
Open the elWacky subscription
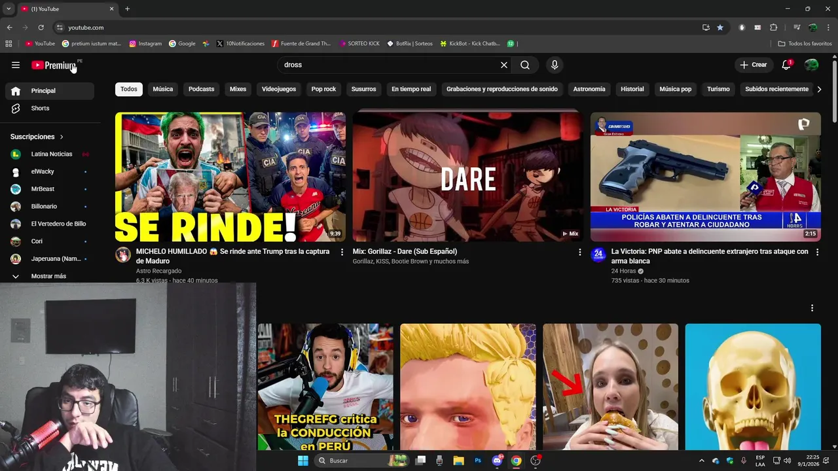coord(50,171)
